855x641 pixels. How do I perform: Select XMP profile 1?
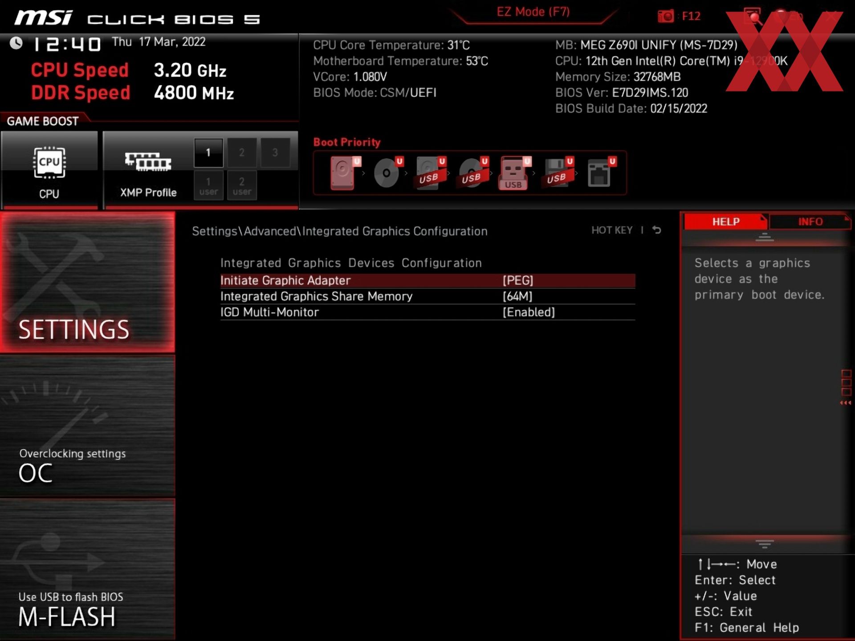click(208, 153)
